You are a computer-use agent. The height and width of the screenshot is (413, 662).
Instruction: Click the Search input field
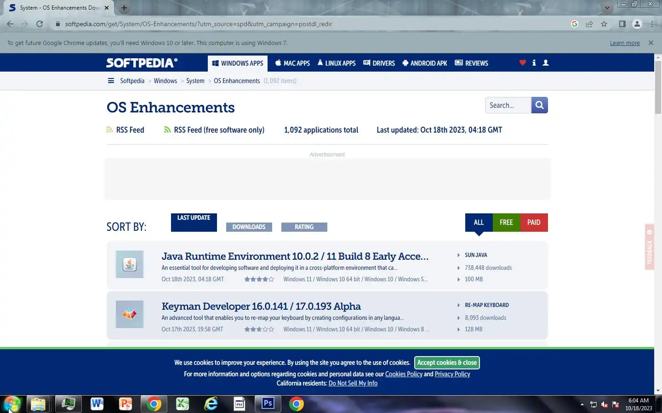[508, 105]
